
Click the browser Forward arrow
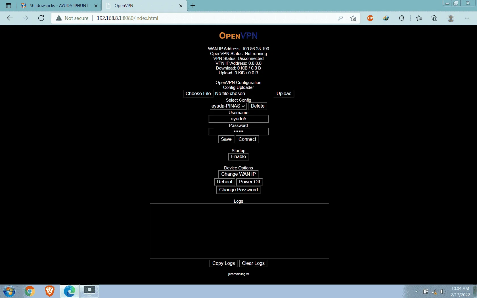point(26,18)
